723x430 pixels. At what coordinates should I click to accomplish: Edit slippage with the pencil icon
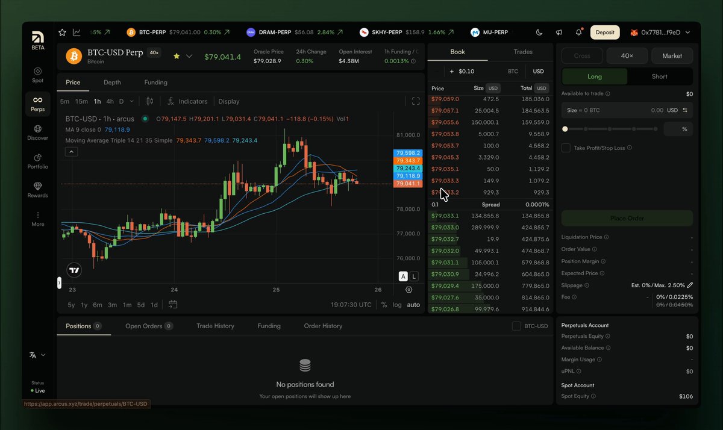coord(690,285)
